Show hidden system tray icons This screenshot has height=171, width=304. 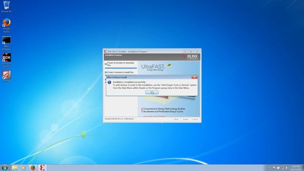[269, 168]
